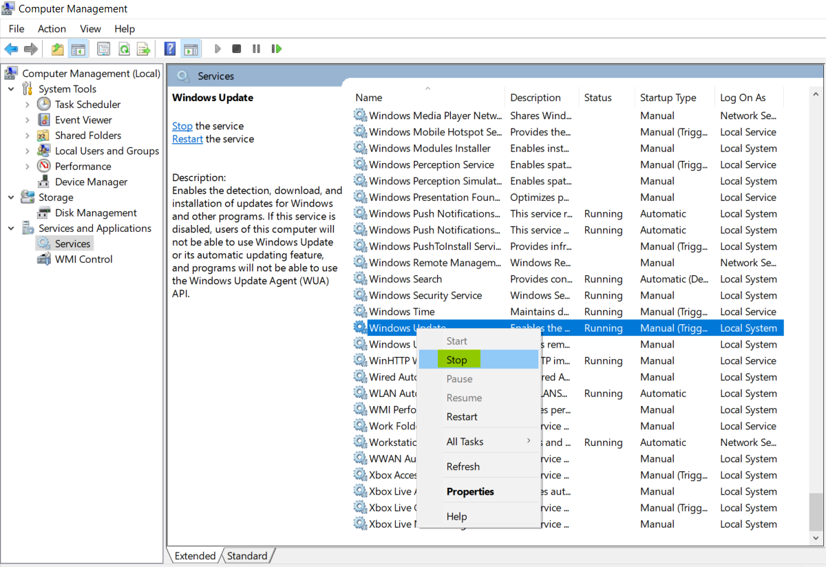826x567 pixels.
Task: Click the Refresh toolbar icon
Action: click(x=124, y=49)
